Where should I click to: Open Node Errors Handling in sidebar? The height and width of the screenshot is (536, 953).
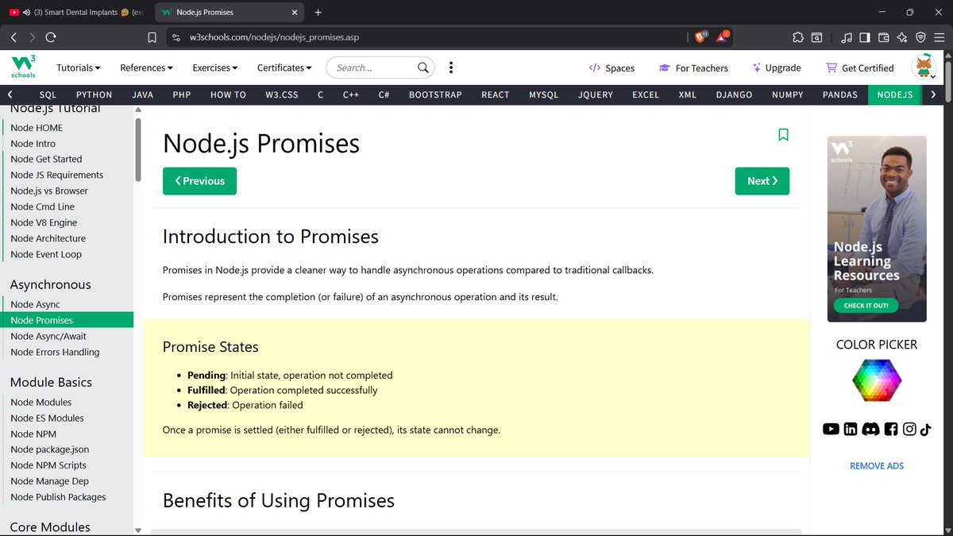click(x=55, y=352)
